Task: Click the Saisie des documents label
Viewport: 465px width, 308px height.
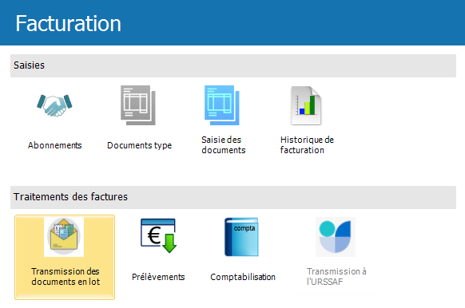Action: click(x=224, y=144)
